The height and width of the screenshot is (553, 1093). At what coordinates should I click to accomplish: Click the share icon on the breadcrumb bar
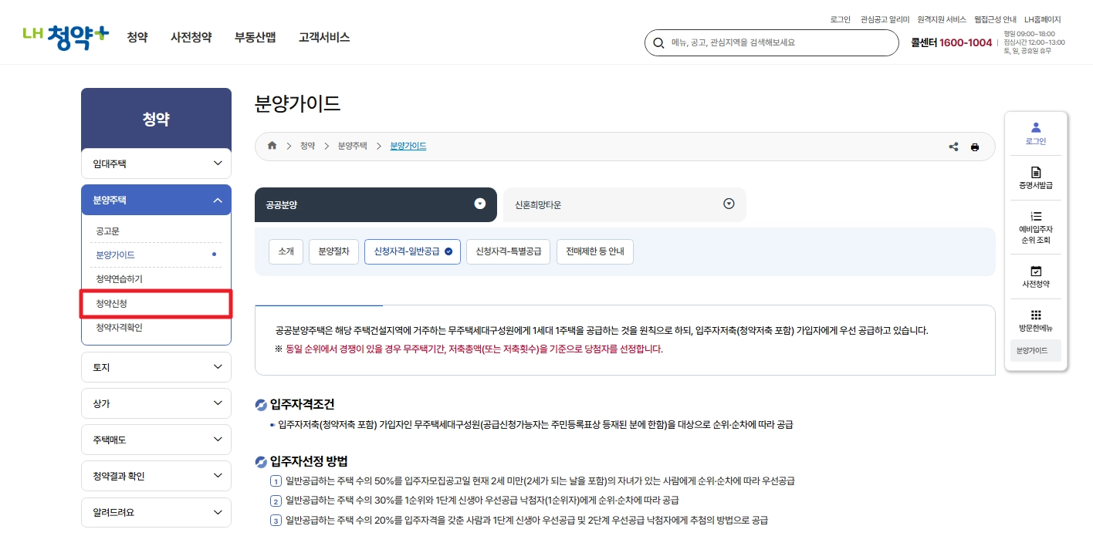pos(953,147)
